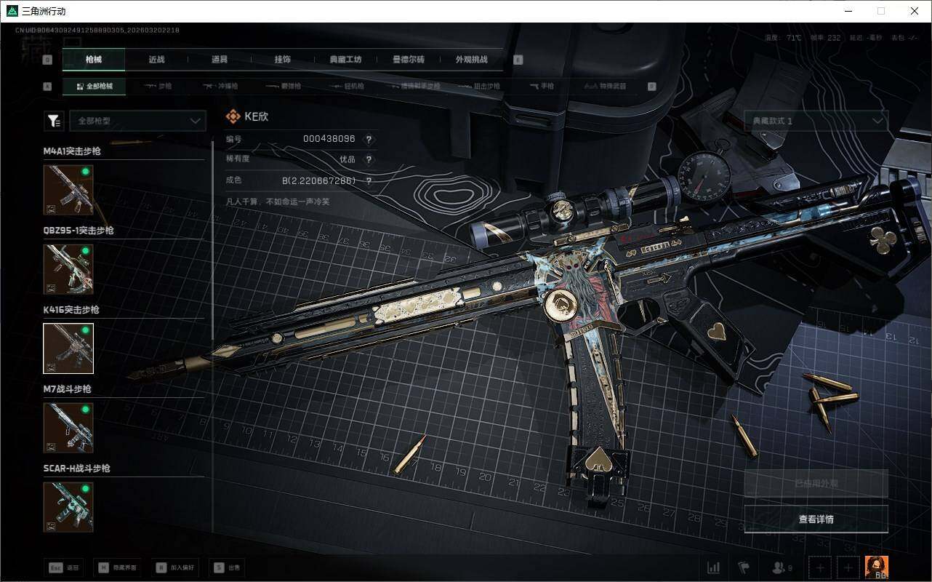Select the 全部枪械 category
The height and width of the screenshot is (582, 932).
coord(94,86)
